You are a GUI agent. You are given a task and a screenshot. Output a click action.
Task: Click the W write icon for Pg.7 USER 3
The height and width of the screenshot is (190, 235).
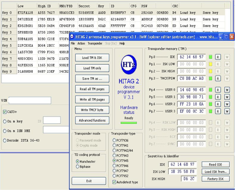point(227,111)
